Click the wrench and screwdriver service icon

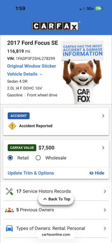tap(10, 191)
